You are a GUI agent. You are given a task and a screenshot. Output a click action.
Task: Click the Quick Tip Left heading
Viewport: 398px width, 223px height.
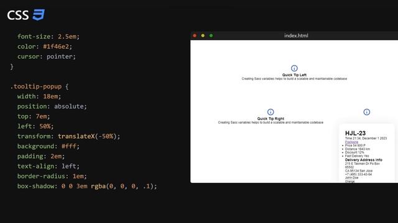(294, 75)
